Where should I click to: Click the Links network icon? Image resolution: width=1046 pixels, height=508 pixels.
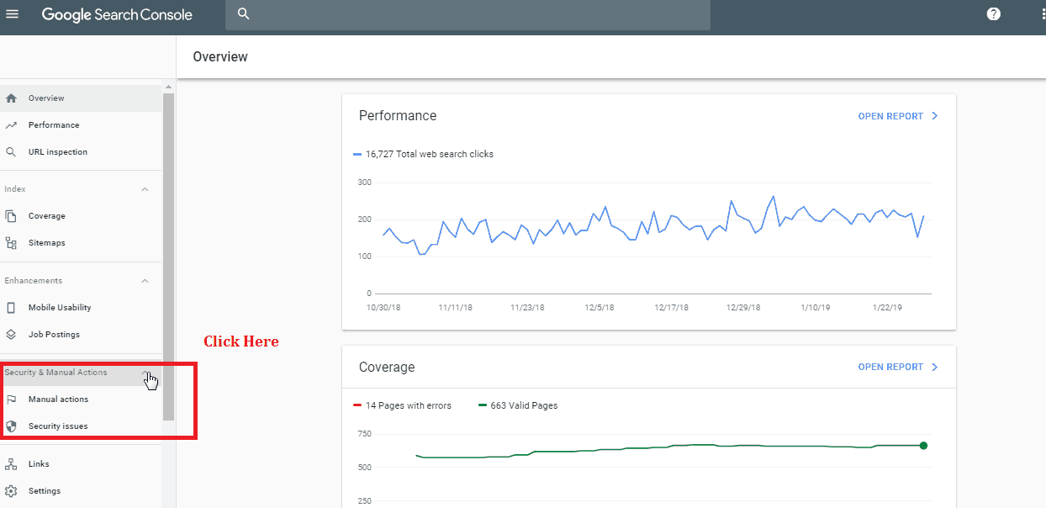coord(11,464)
